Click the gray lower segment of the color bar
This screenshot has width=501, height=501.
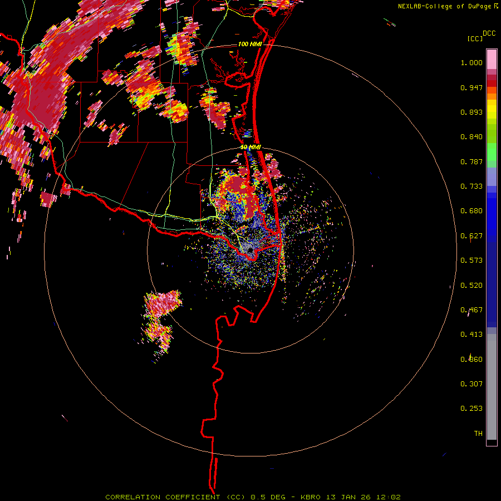492,387
